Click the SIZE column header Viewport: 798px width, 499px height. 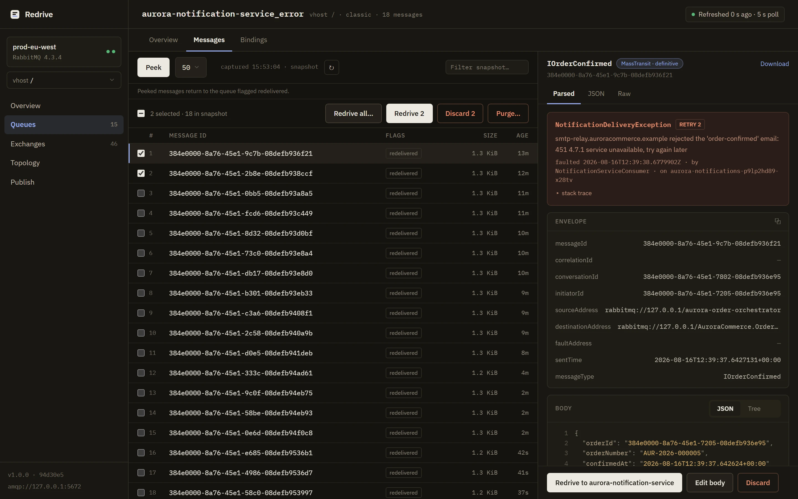[x=490, y=136]
